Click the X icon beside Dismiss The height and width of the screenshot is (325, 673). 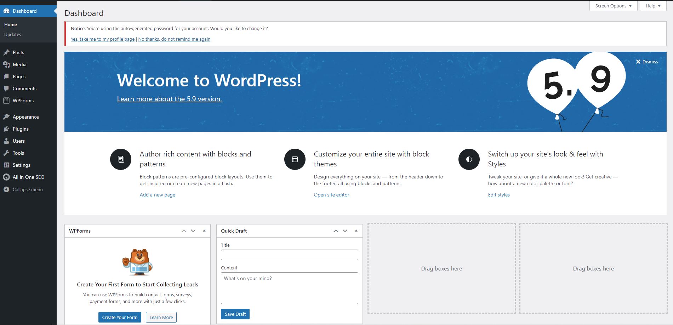click(638, 62)
